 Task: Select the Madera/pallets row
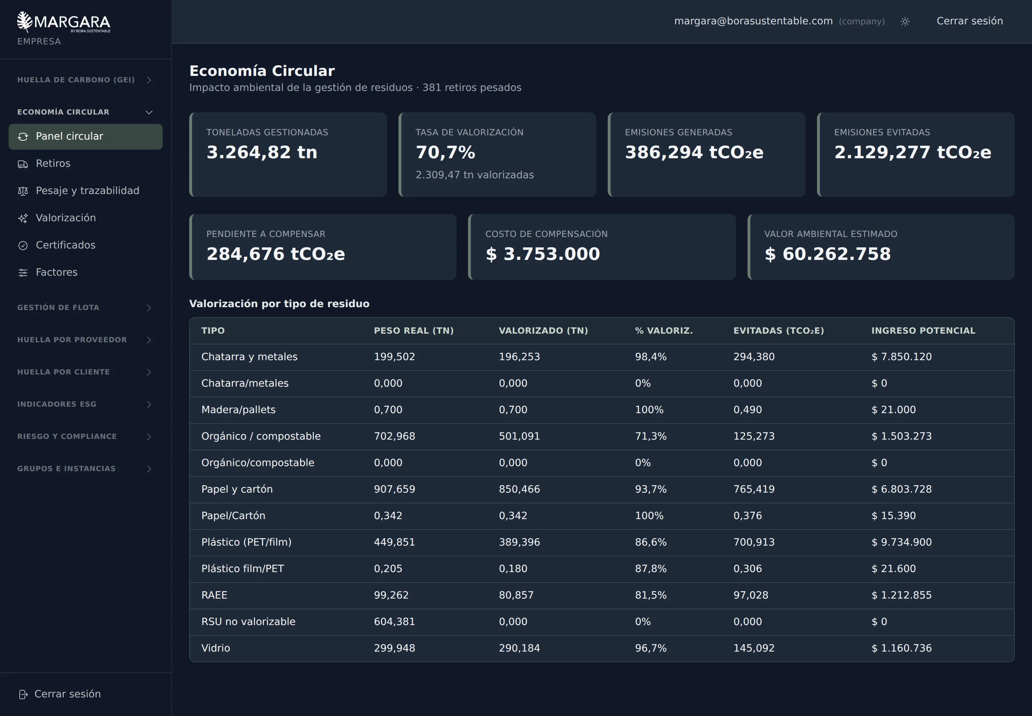click(x=602, y=411)
